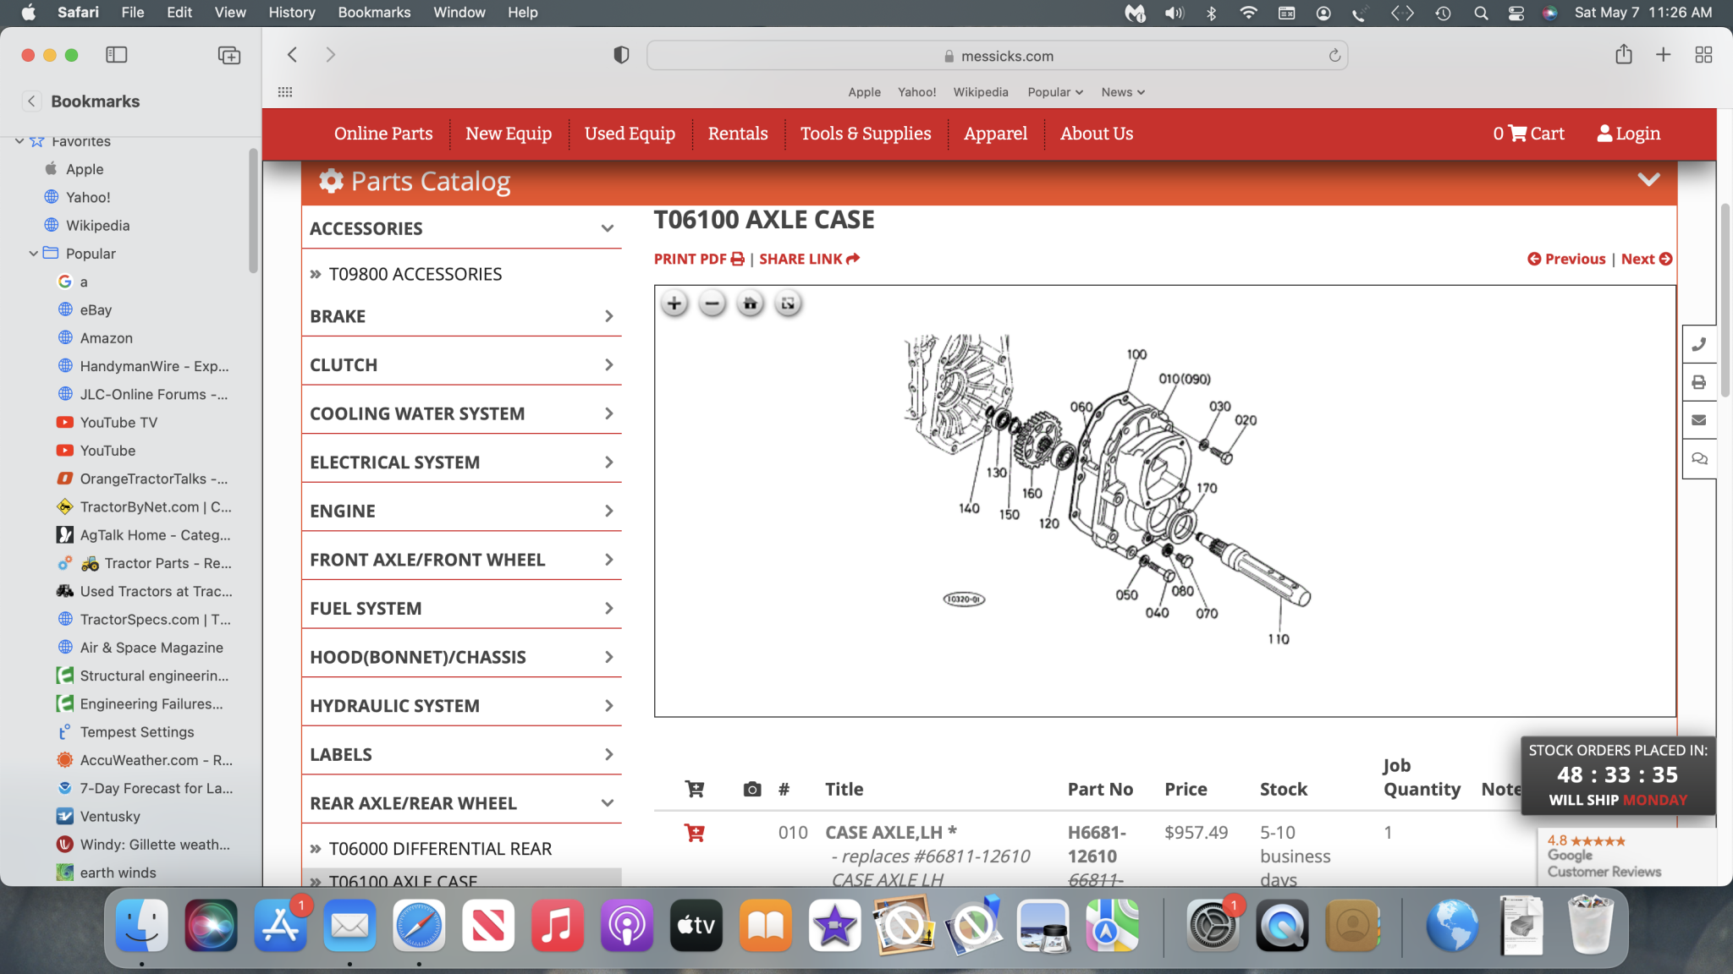The image size is (1733, 974).
Task: Expand the HYDRAULIC SYSTEM category
Action: [x=461, y=706]
